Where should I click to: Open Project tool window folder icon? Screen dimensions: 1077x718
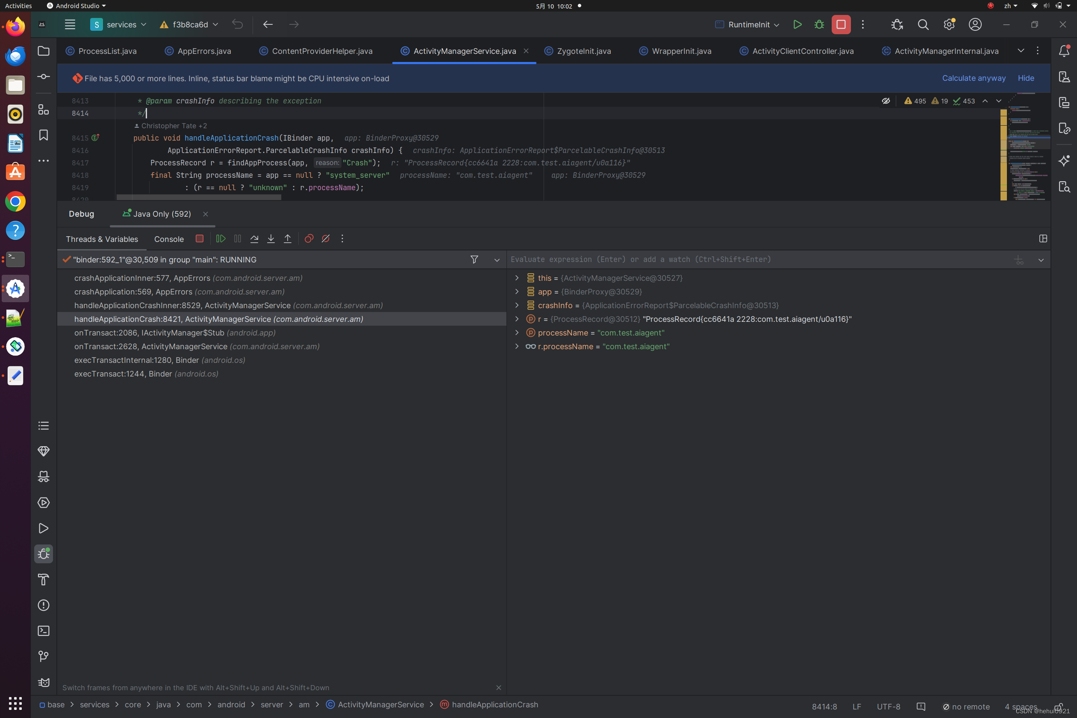click(44, 51)
